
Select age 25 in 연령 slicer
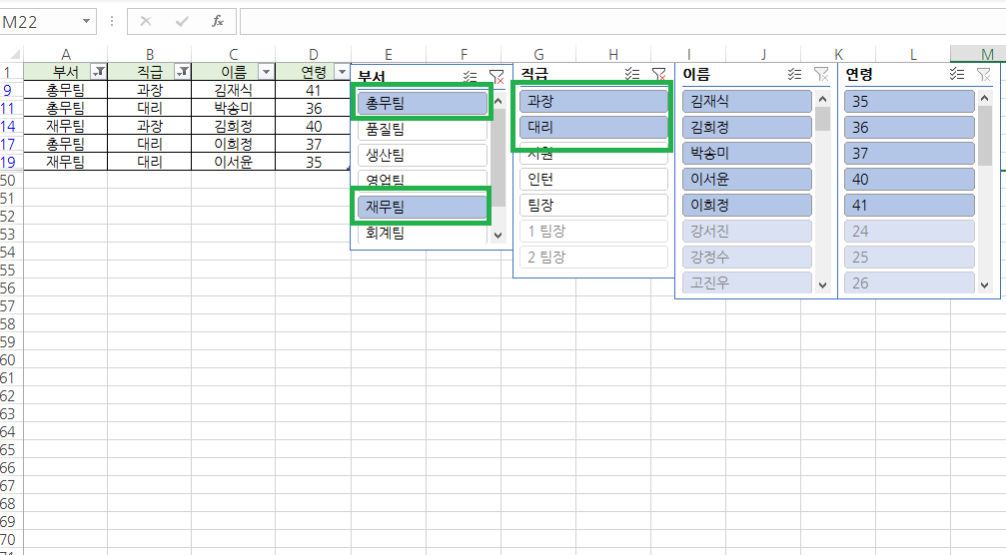[x=909, y=257]
